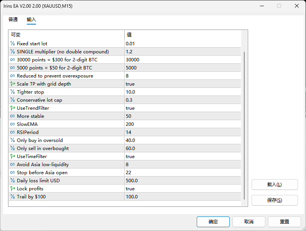Click the icon beside Conservative lot cap
Screen dimensions: 306x231
coord(13,100)
